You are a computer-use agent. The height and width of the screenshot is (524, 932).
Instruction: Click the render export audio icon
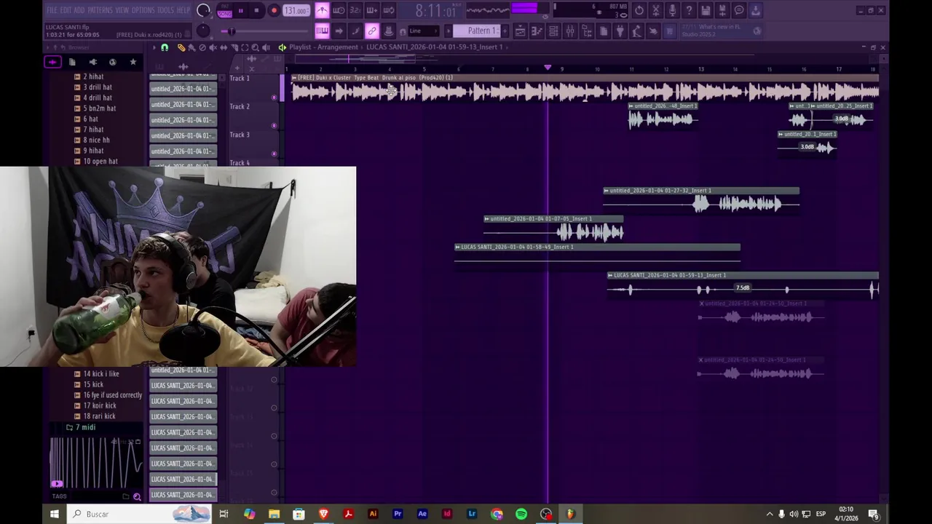722,10
